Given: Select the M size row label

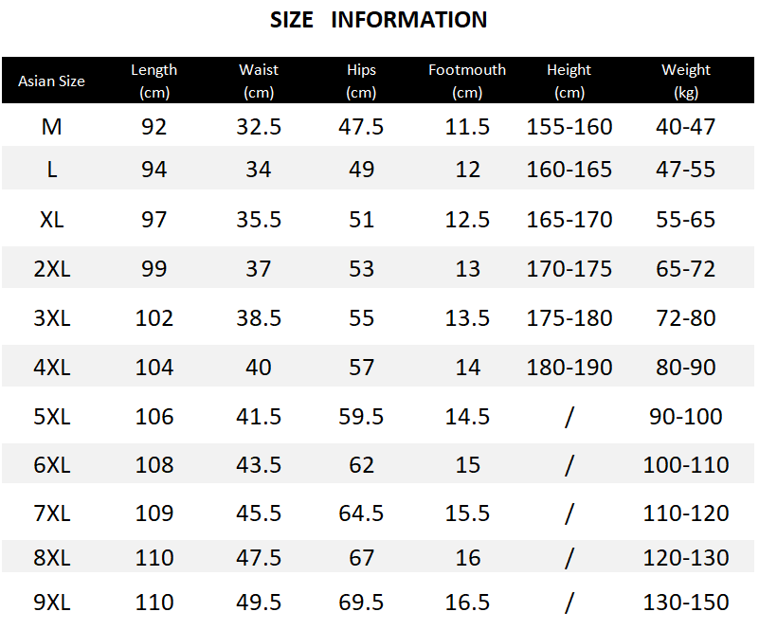Looking at the screenshot, I should (x=52, y=127).
